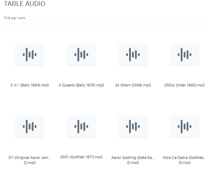This screenshot has width=208, height=169.
Task: Select the '24 (Stern 2009).mp3' filename label
Action: point(133,85)
